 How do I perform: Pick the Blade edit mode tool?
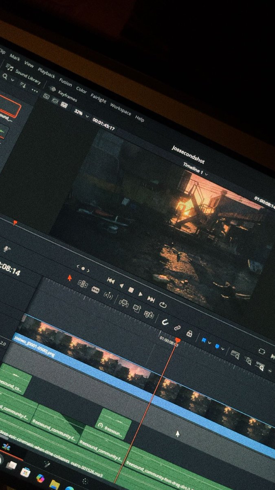(x=108, y=295)
